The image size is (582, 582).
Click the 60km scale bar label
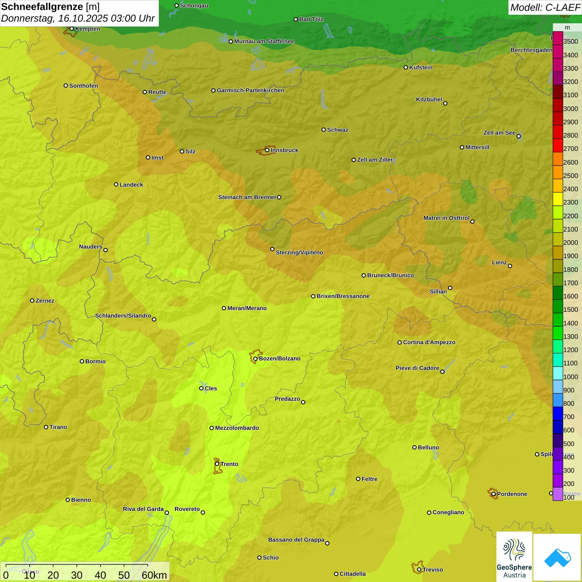[154, 575]
